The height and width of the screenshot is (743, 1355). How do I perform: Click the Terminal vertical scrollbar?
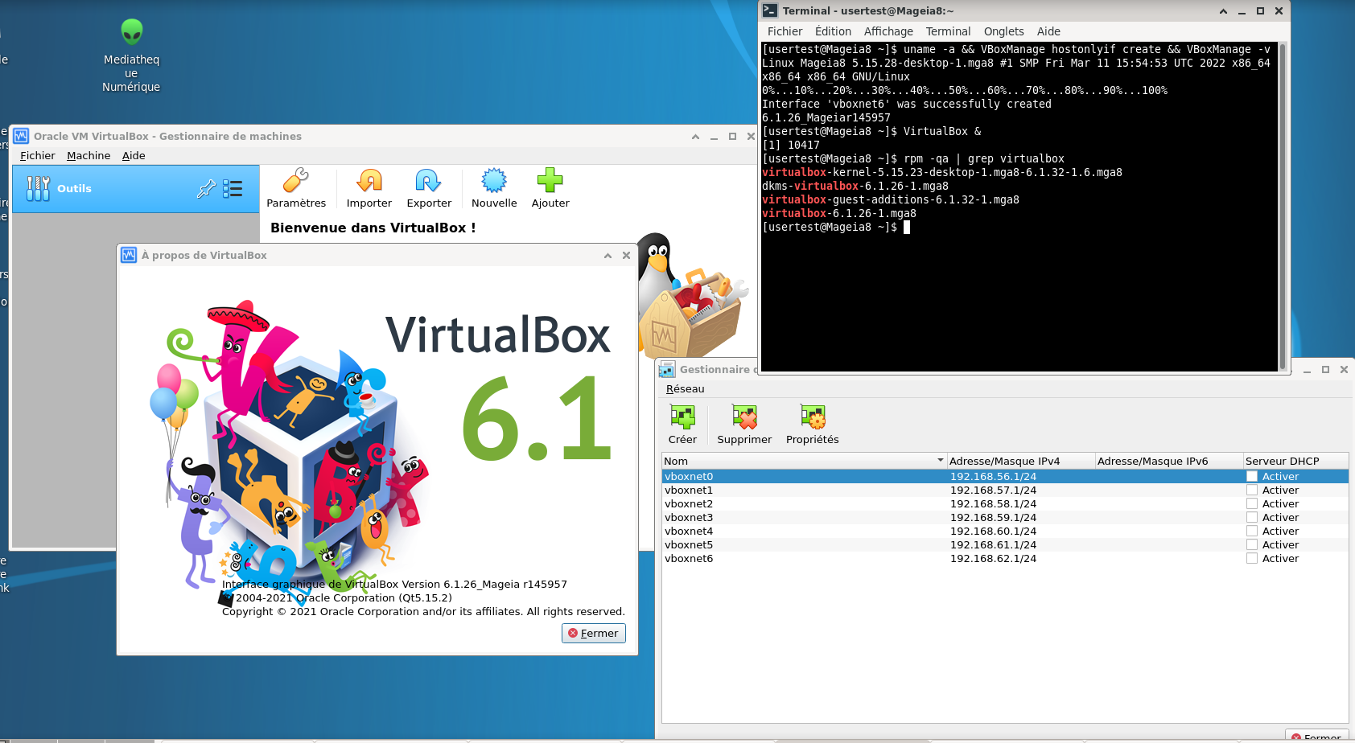pos(1283,207)
